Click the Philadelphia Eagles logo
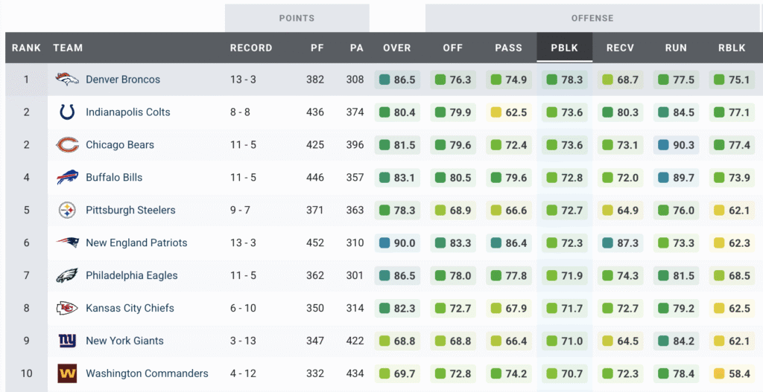The width and height of the screenshot is (763, 392). [x=67, y=276]
